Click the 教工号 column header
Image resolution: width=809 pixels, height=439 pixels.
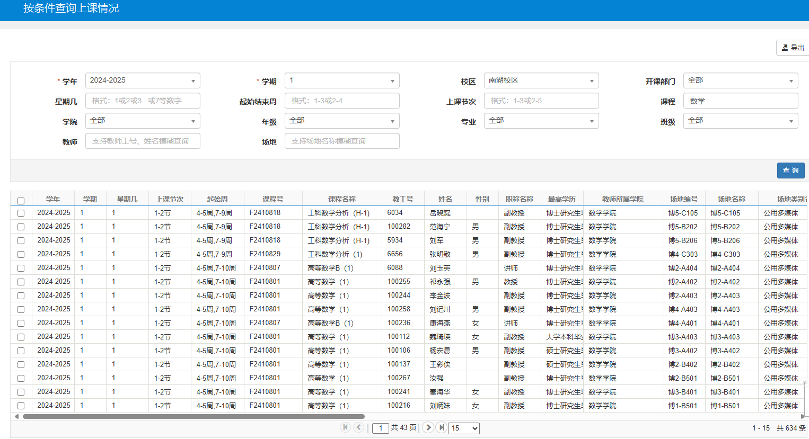tap(403, 199)
